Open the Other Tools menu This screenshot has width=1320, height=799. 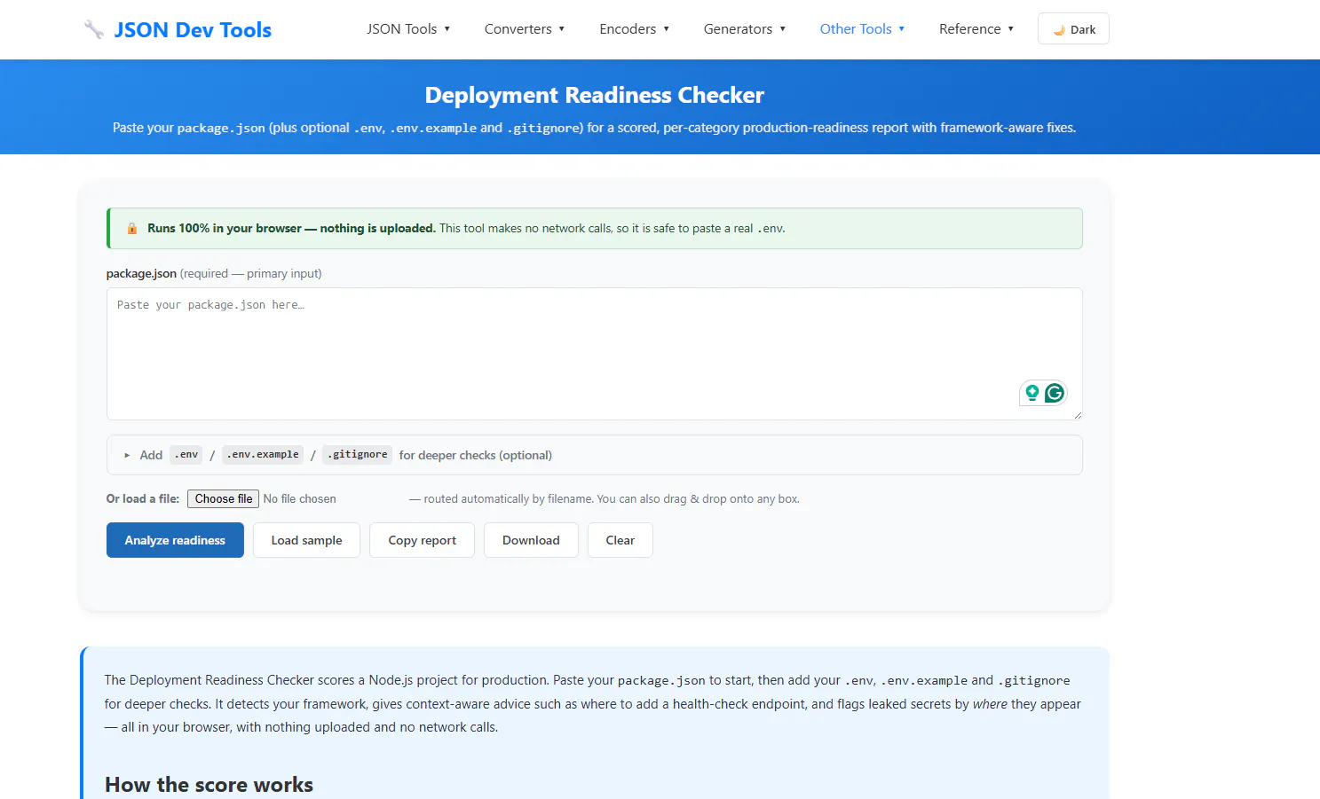pos(862,29)
